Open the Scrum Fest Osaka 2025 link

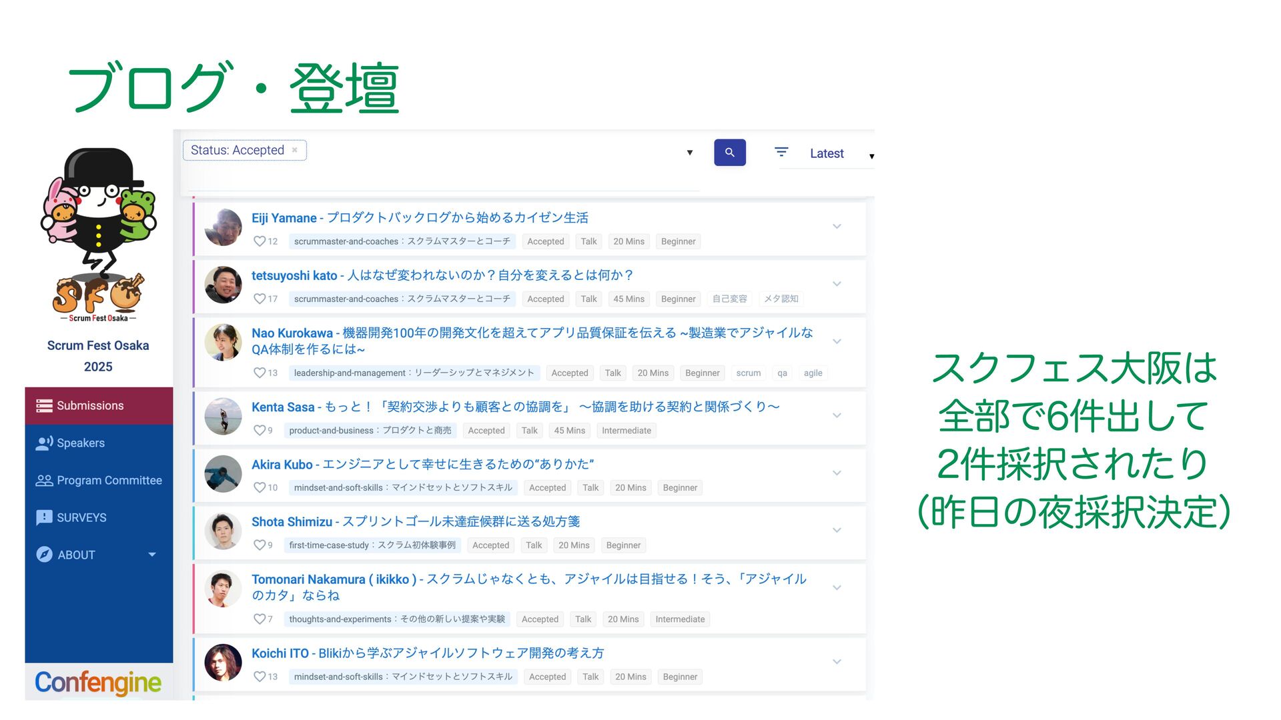point(98,356)
